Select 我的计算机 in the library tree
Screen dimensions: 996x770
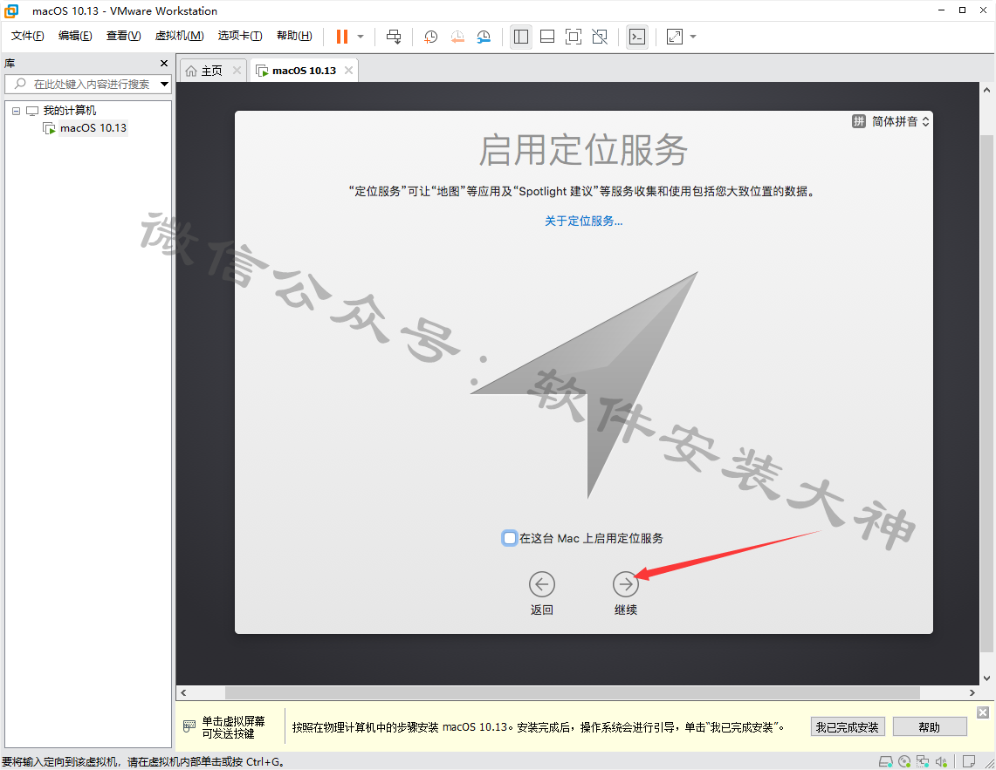(x=69, y=111)
